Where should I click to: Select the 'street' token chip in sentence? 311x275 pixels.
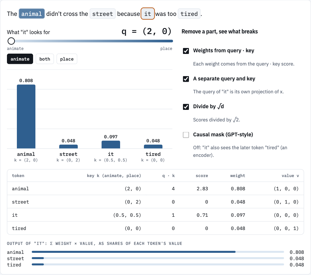point(103,14)
